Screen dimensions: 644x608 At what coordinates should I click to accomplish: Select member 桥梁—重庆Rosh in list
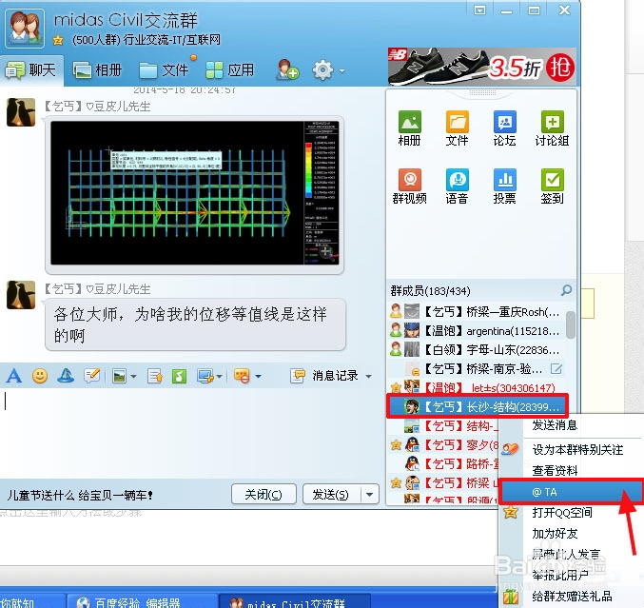click(475, 312)
